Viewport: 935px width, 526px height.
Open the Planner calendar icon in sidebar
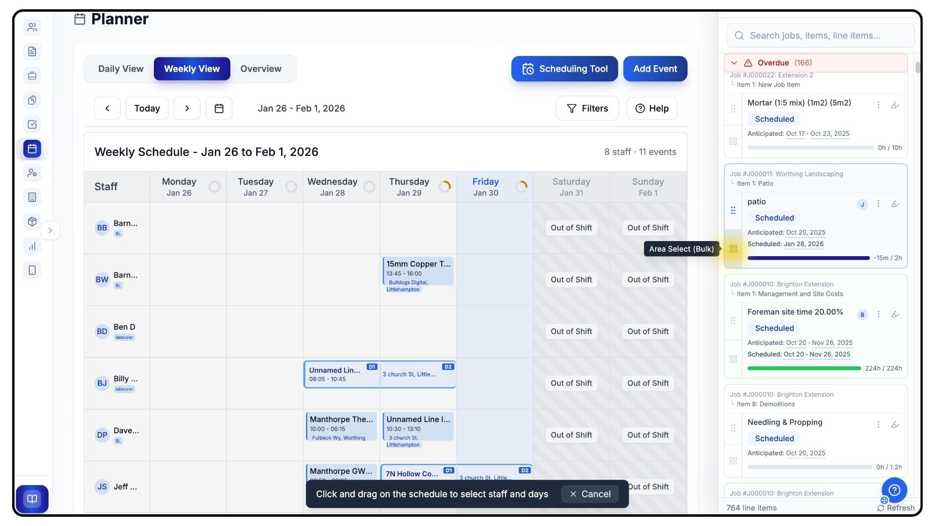coord(32,149)
